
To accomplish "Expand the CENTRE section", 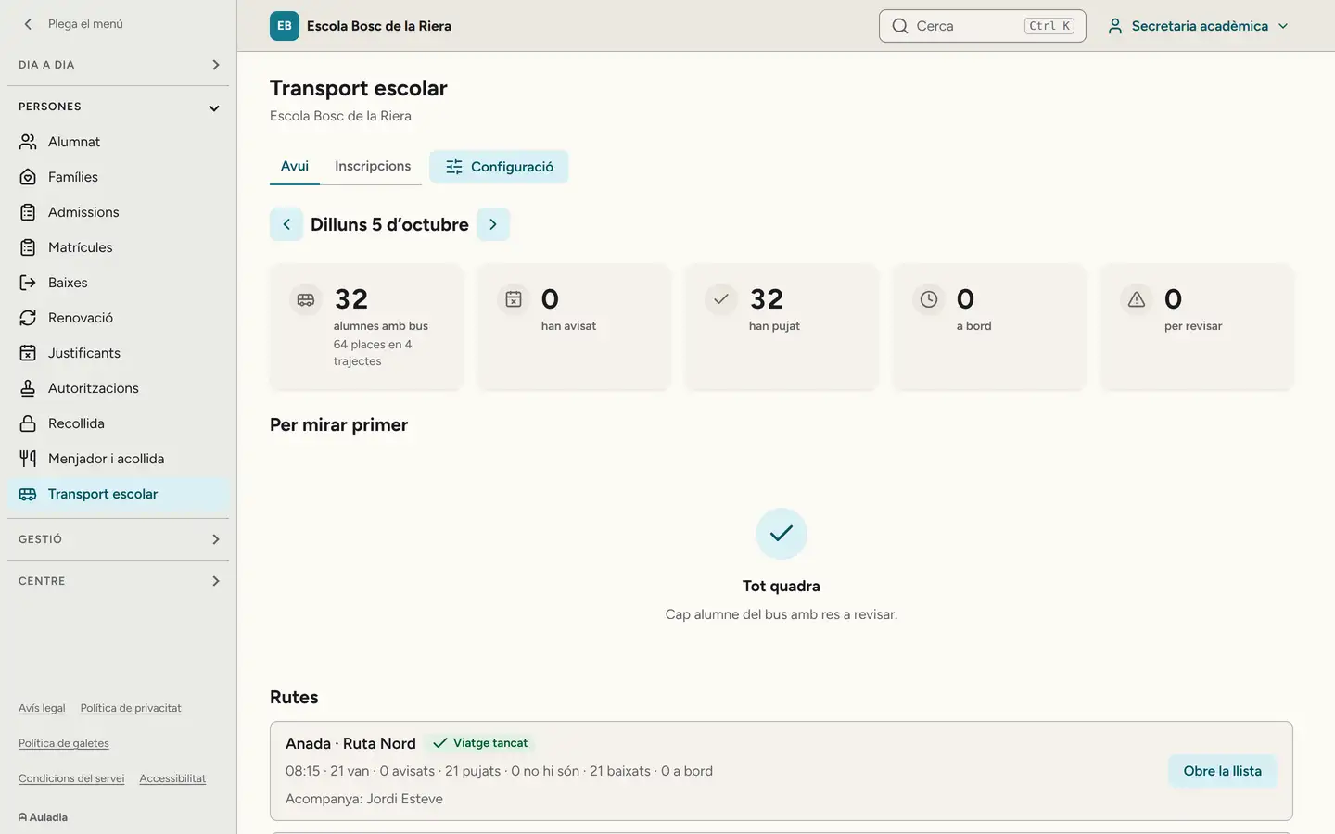I will click(119, 581).
